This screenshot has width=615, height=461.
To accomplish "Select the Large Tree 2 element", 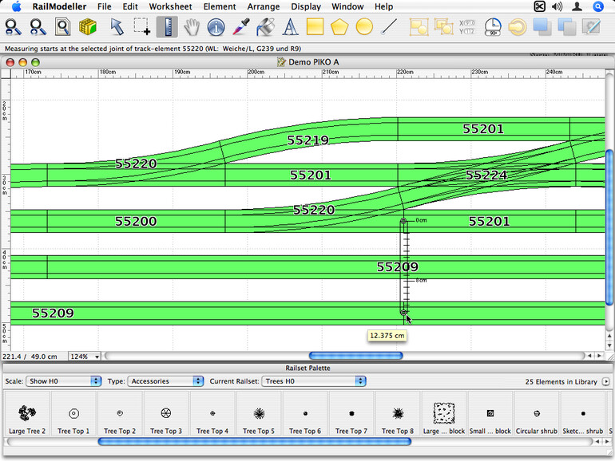I will [27, 418].
